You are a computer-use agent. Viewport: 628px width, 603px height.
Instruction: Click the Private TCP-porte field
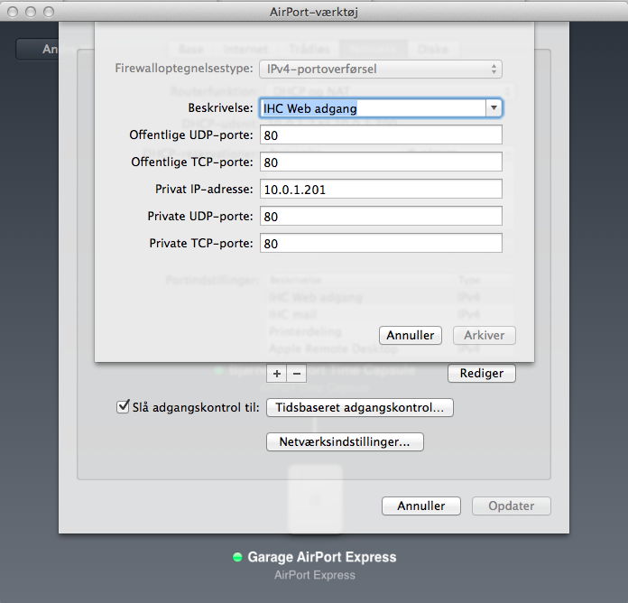(x=380, y=244)
